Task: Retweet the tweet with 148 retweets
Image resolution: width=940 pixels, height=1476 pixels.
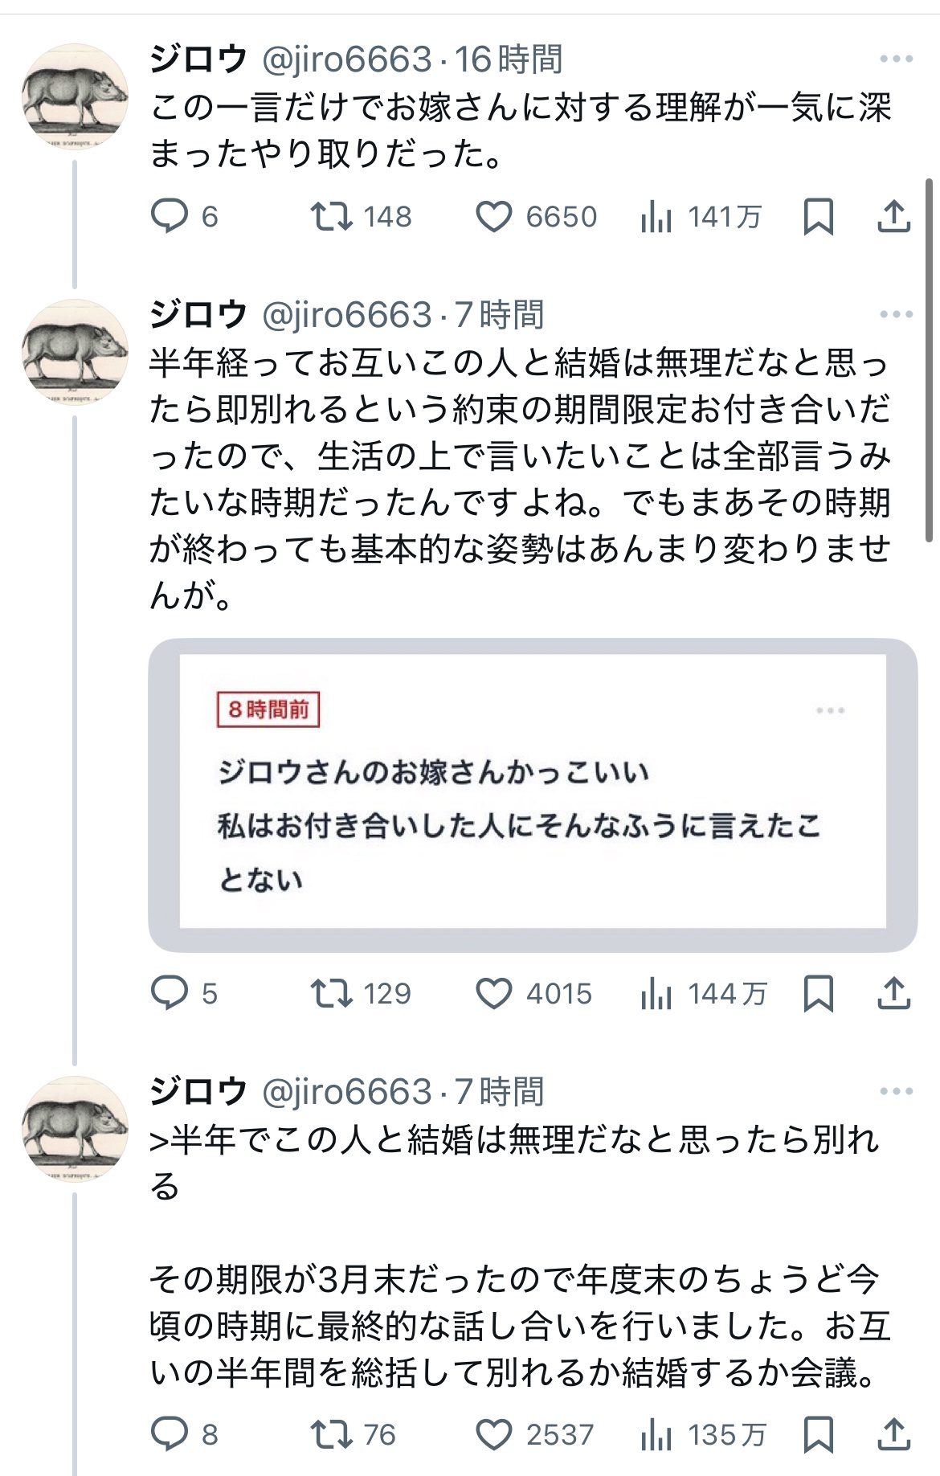Action: (x=331, y=216)
